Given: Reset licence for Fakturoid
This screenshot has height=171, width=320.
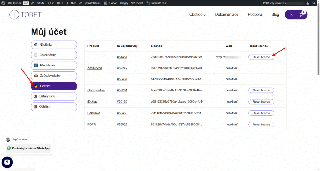Looking at the screenshot, I should click(x=261, y=113).
